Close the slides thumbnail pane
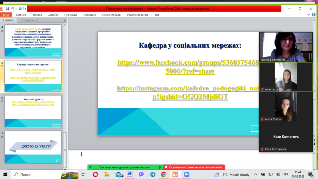The width and height of the screenshot is (318, 179). 65,20
